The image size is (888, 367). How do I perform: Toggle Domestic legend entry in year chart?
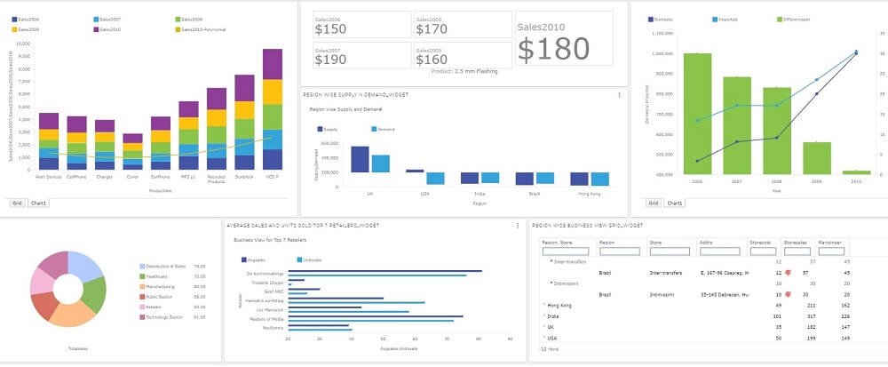(661, 20)
